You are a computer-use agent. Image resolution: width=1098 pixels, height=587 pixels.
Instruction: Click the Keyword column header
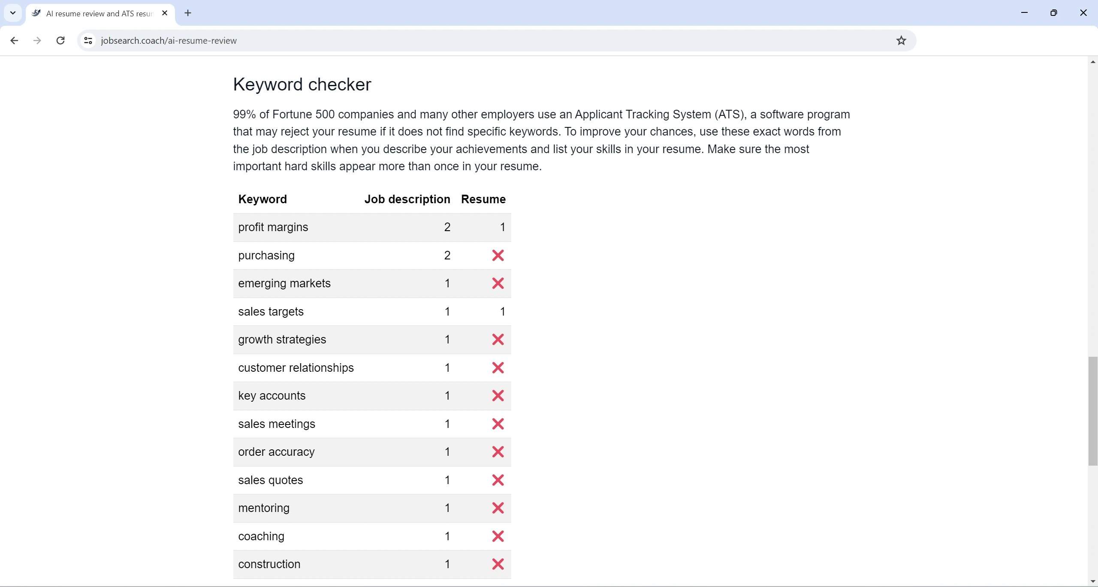tap(262, 199)
